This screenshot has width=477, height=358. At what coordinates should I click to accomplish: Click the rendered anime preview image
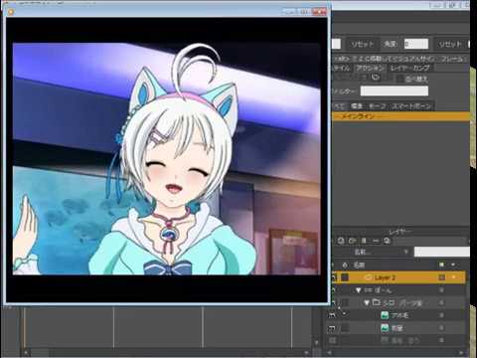tap(167, 158)
